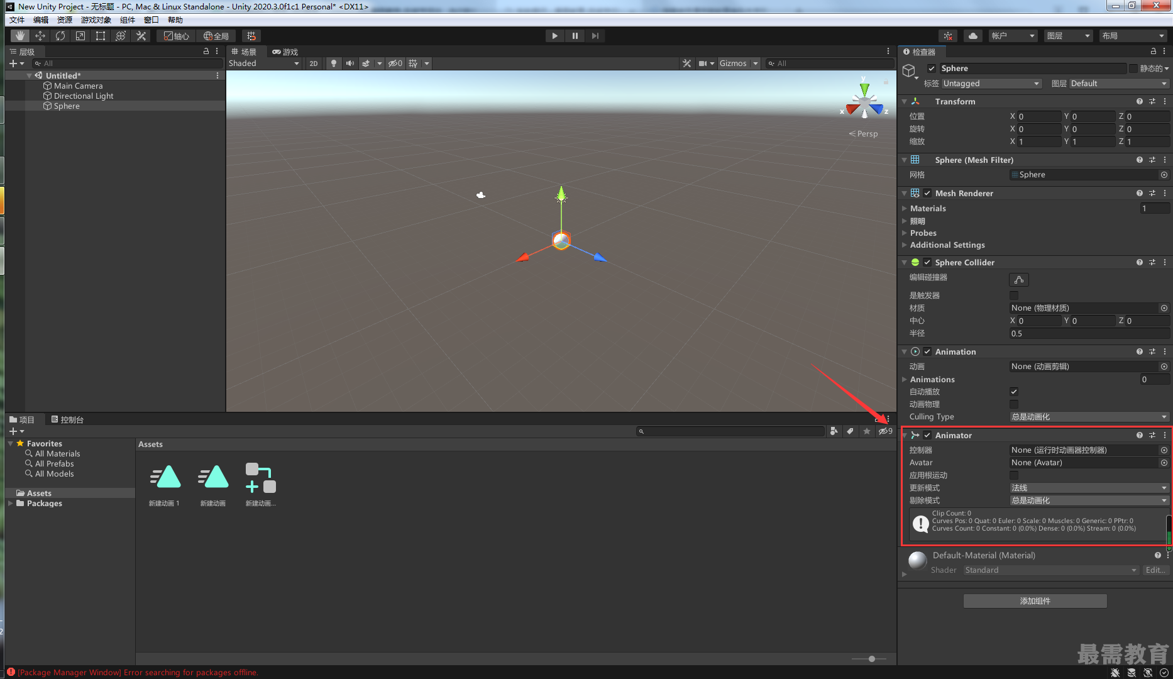Open the Untagged tag dropdown
The width and height of the screenshot is (1173, 679).
pos(991,84)
